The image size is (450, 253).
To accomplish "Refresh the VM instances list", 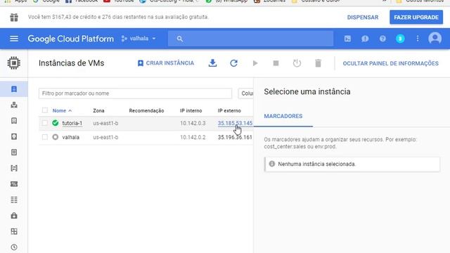I will coord(233,63).
